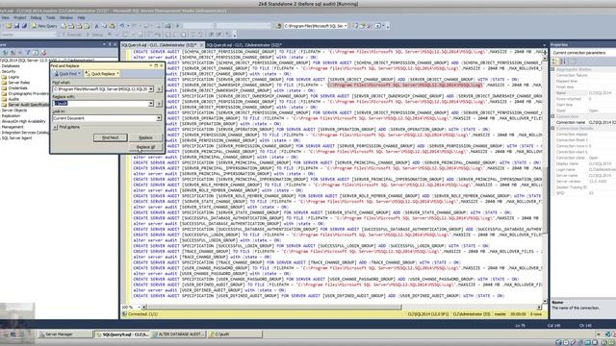Select the AlwaysOn High Availability node
This screenshot has width=616, height=346.
(x=23, y=121)
